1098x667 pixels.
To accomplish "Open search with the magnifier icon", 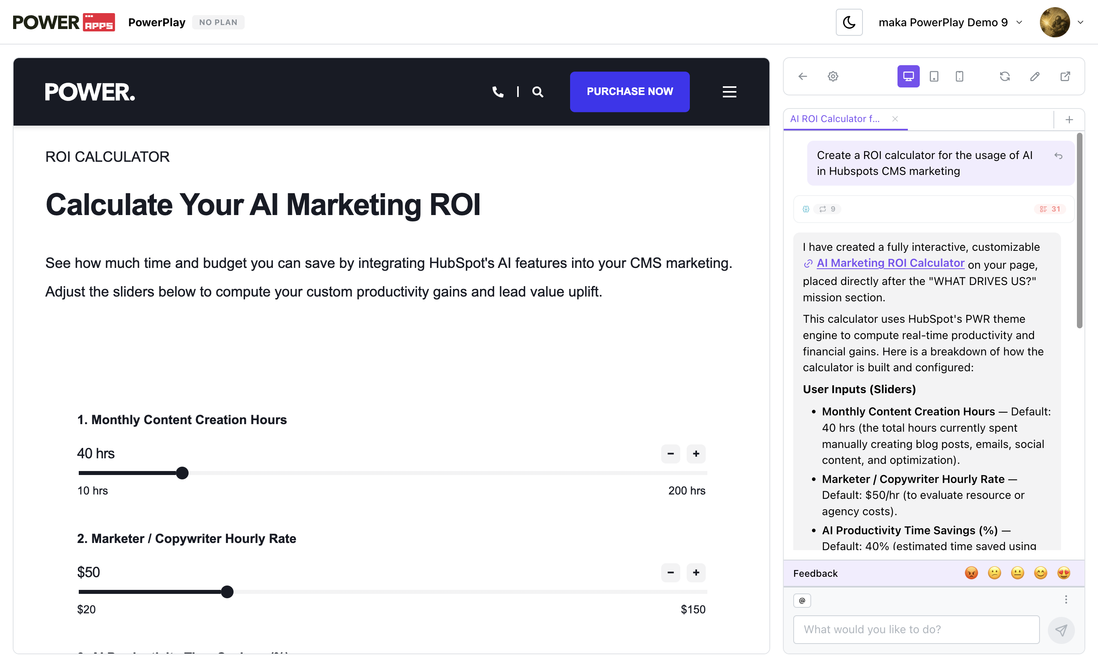I will pos(538,92).
